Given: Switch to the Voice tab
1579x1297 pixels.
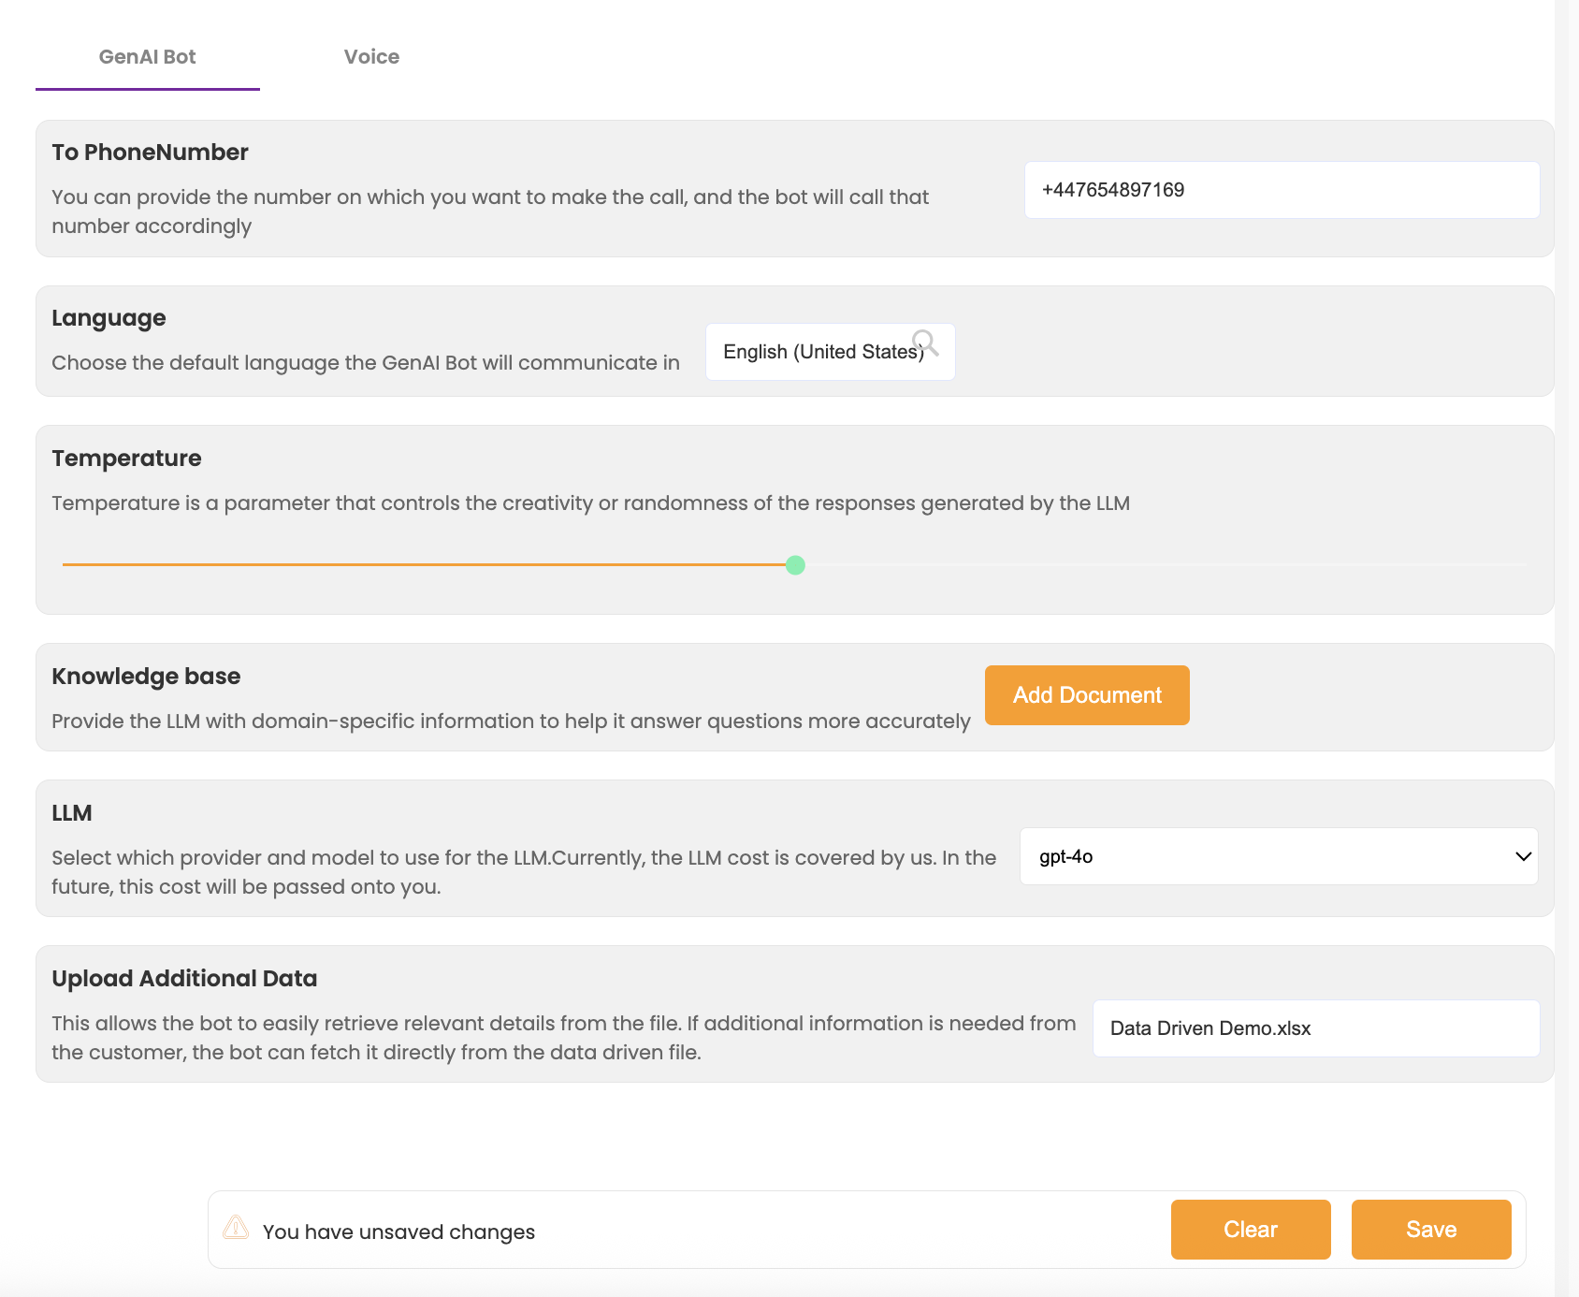Looking at the screenshot, I should coord(371,57).
